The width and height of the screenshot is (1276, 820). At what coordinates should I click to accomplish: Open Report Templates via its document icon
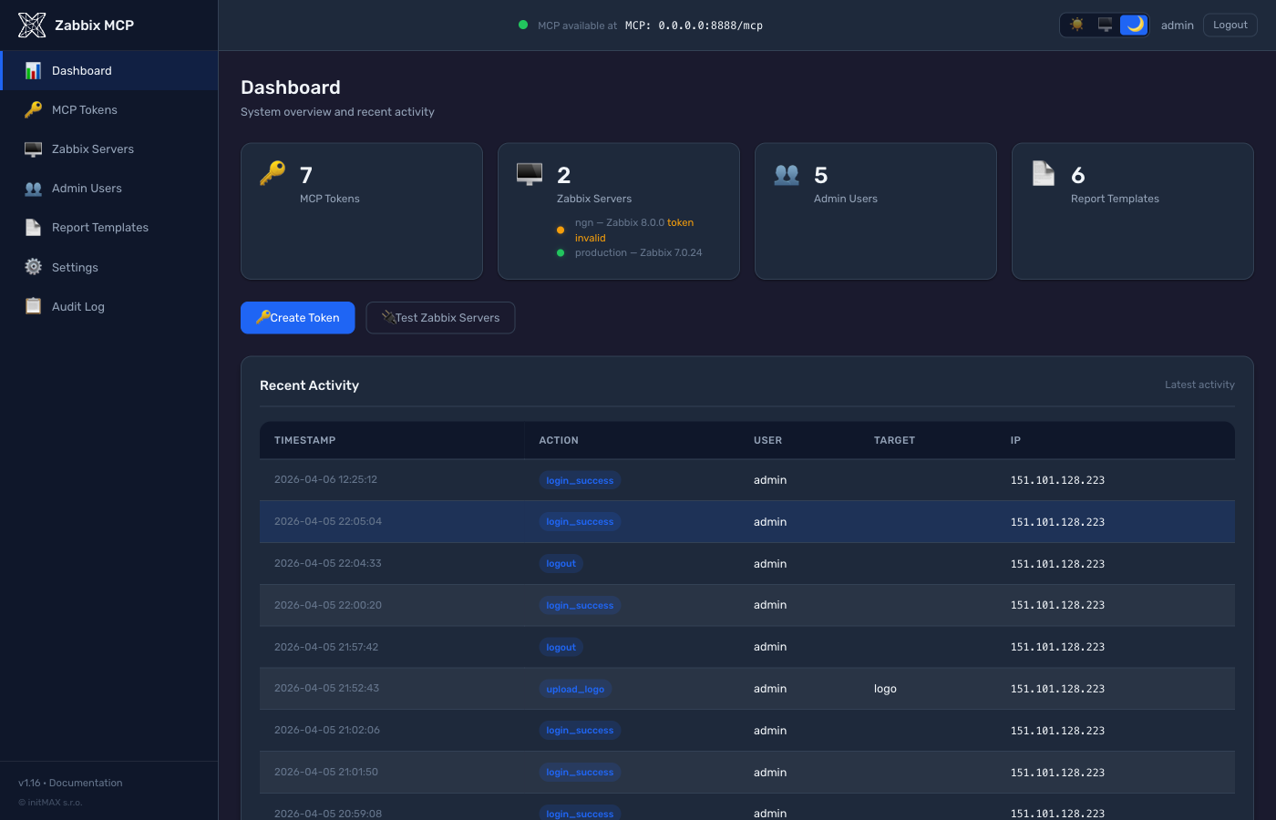coord(33,227)
